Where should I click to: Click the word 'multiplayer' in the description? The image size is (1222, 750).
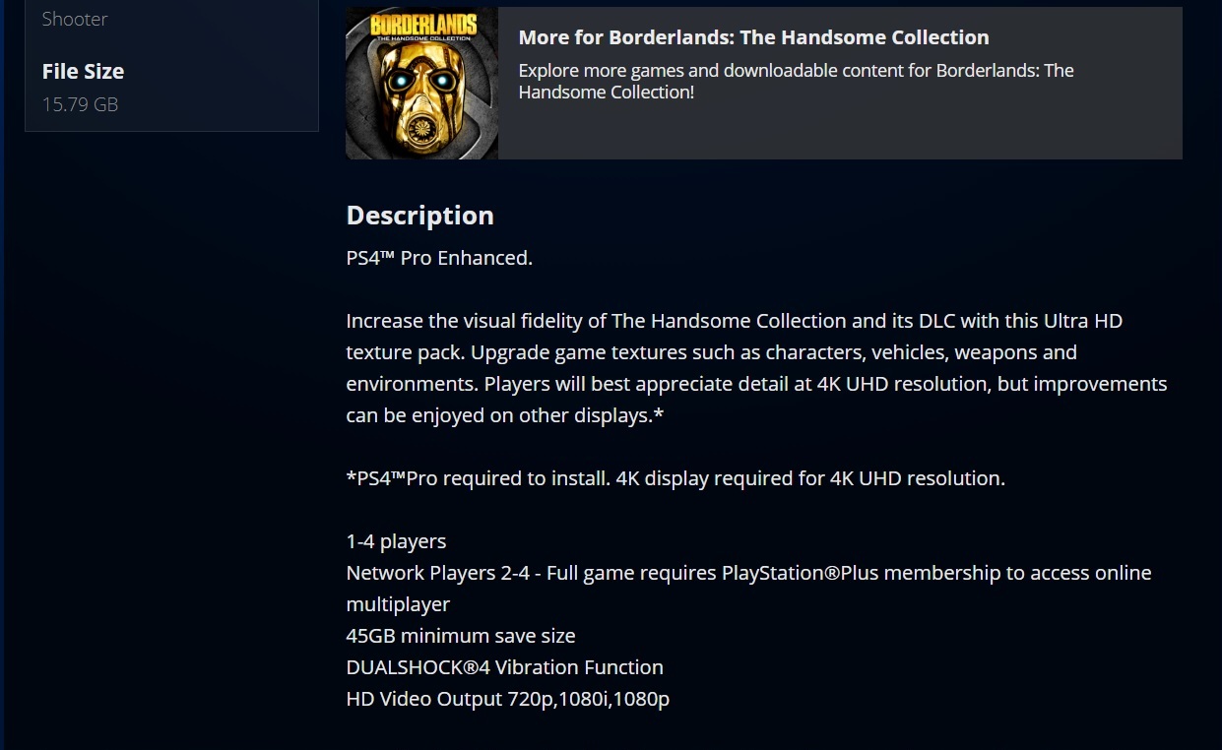click(398, 604)
